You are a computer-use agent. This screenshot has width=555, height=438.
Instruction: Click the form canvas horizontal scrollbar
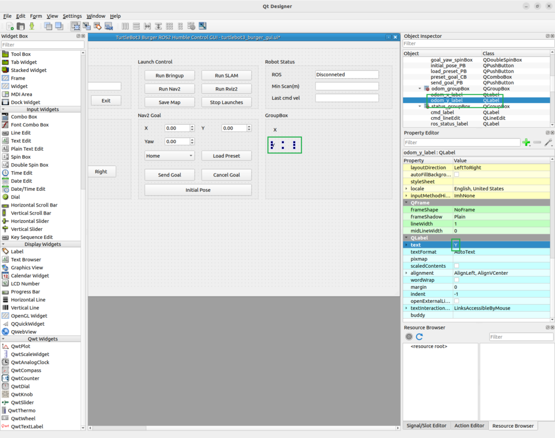(243, 428)
